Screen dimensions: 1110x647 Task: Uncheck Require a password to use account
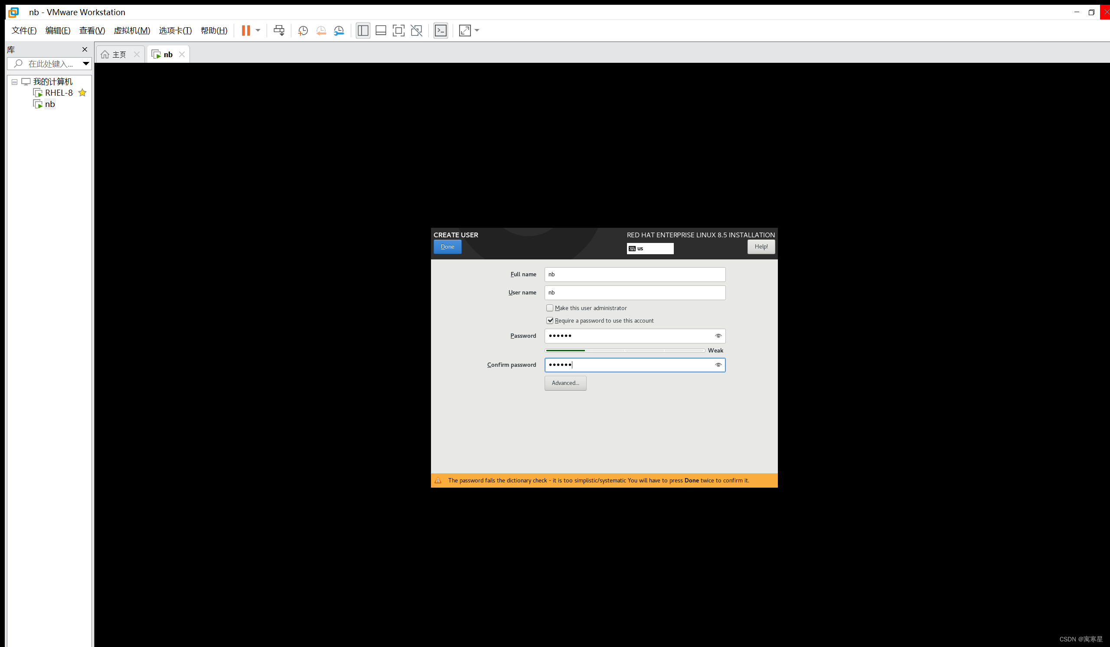coord(550,320)
